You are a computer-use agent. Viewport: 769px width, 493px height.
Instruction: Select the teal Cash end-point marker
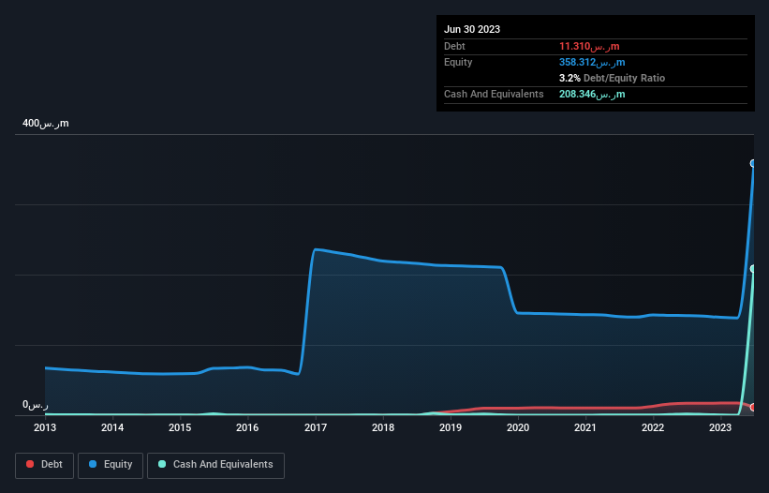753,269
